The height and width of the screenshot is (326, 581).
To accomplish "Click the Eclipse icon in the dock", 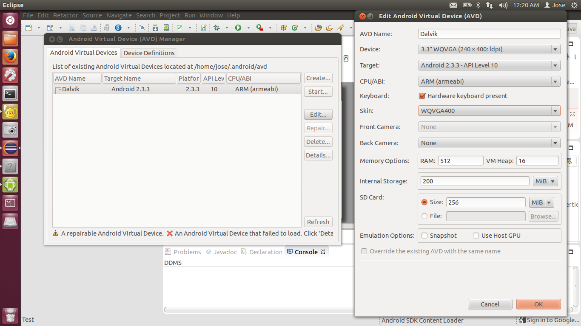I will pos(10,148).
